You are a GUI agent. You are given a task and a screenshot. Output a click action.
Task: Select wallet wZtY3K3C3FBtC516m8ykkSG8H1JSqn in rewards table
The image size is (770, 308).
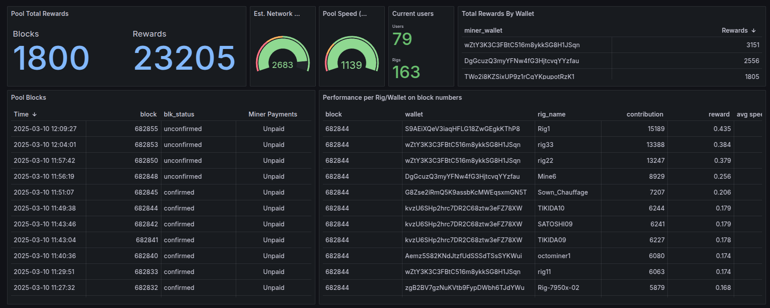click(x=522, y=45)
